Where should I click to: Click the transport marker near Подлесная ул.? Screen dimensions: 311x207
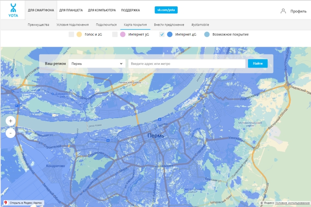tap(108, 141)
